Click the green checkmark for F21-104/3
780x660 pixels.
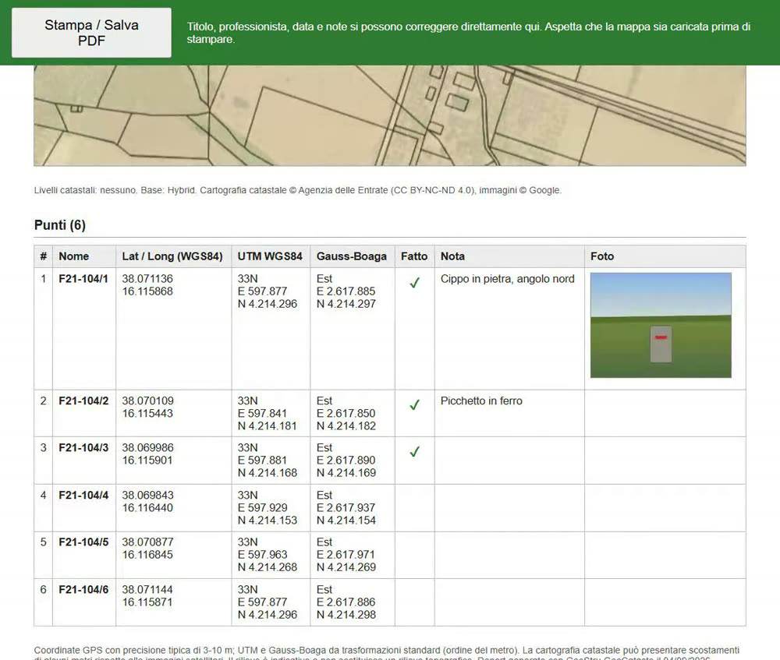pos(414,452)
